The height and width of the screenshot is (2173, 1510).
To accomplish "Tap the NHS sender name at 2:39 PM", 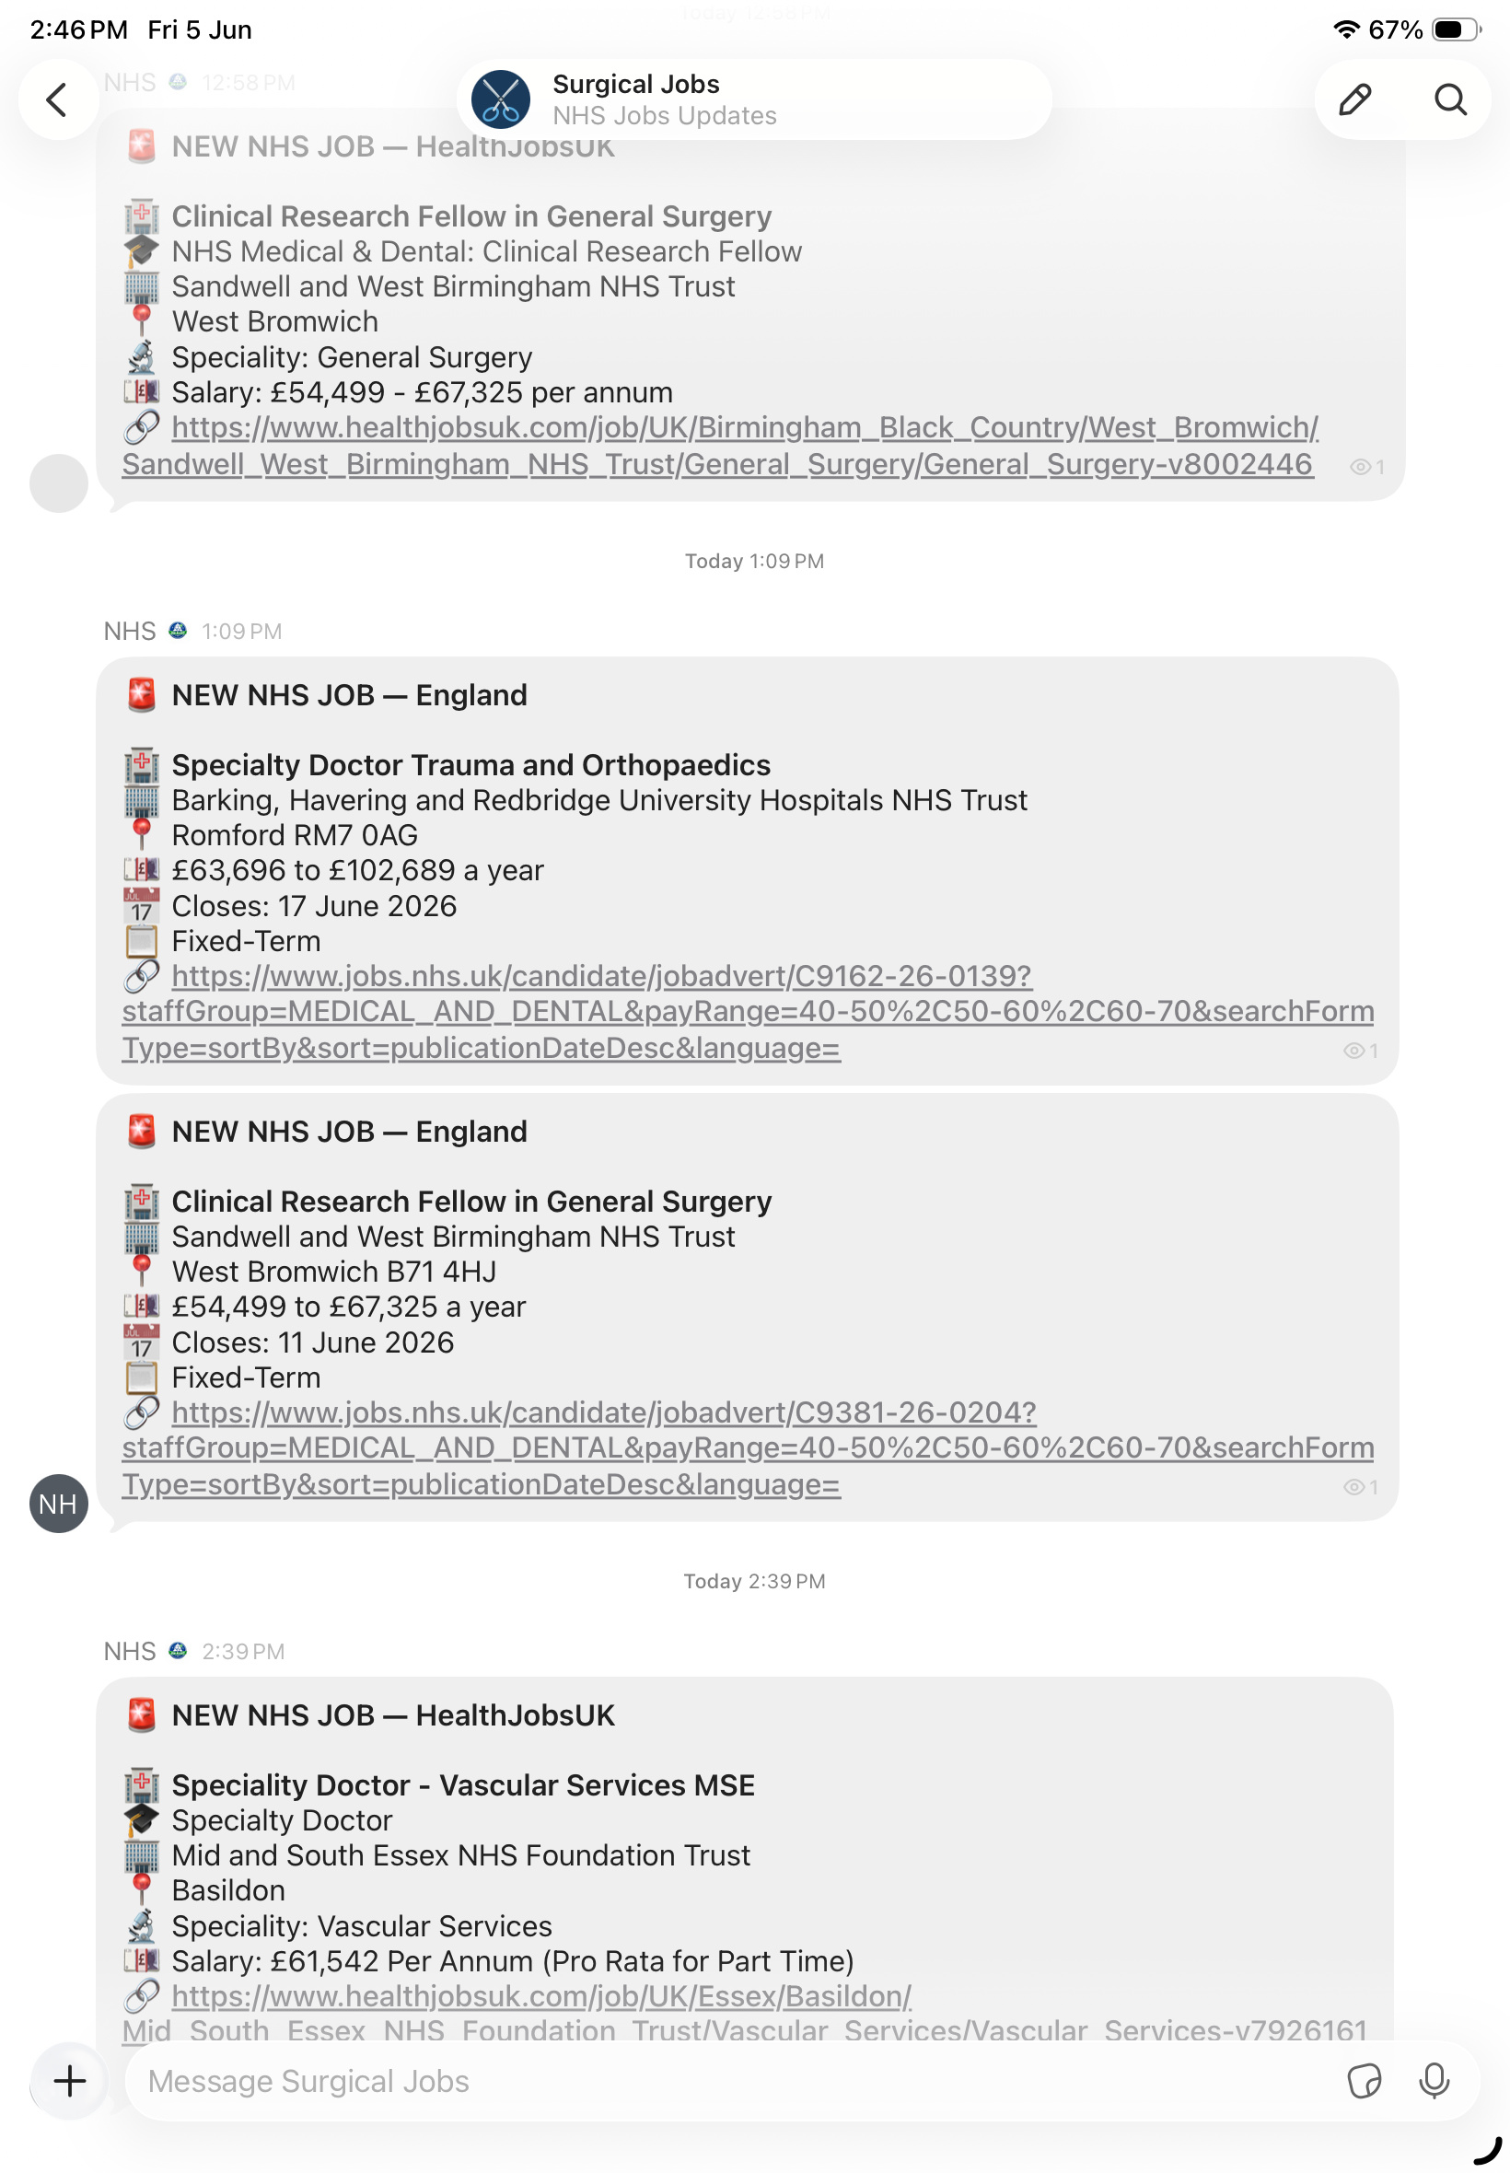I will coord(130,1651).
